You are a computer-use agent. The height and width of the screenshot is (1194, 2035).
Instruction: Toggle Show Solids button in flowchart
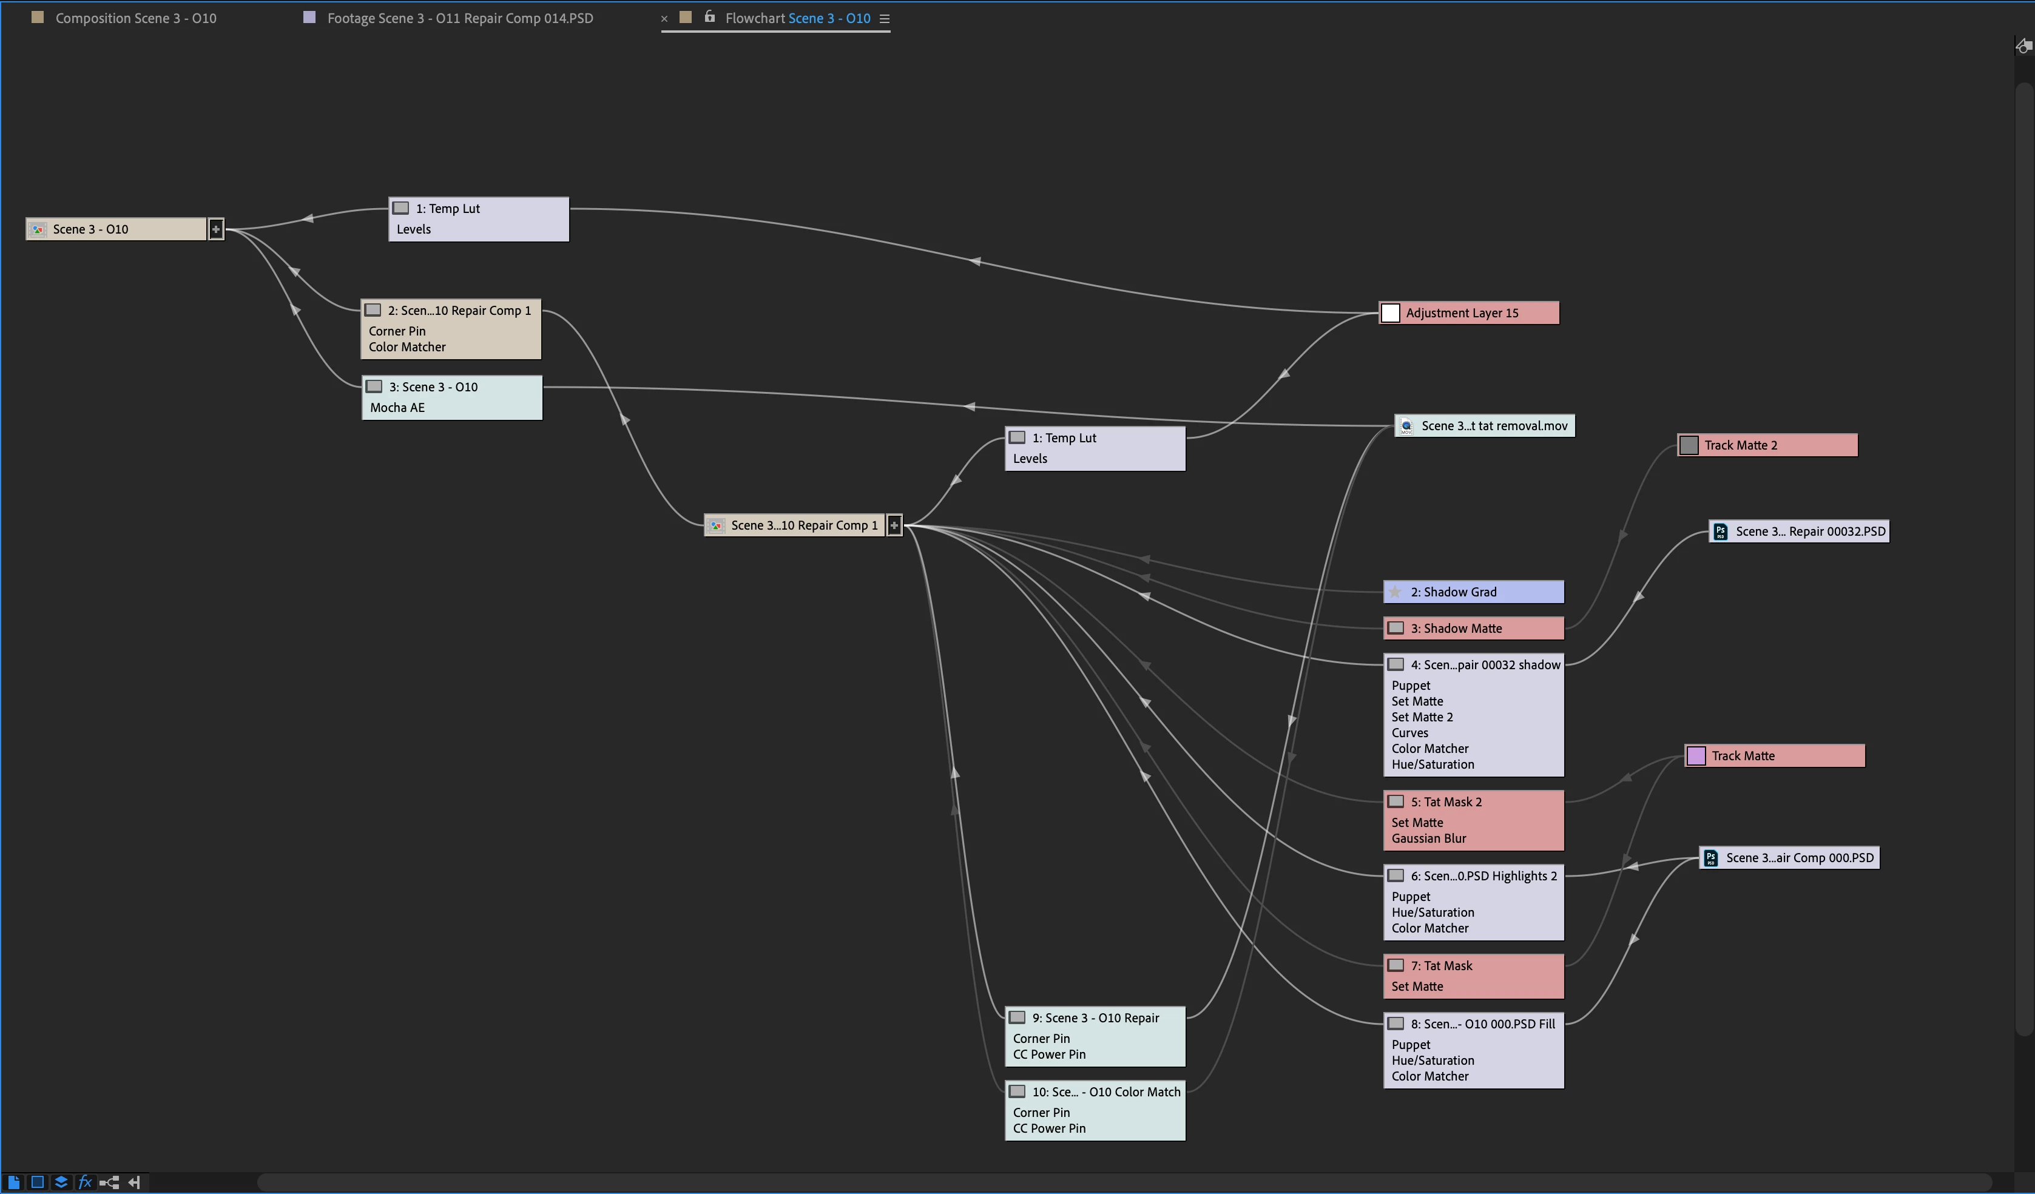(x=37, y=1182)
